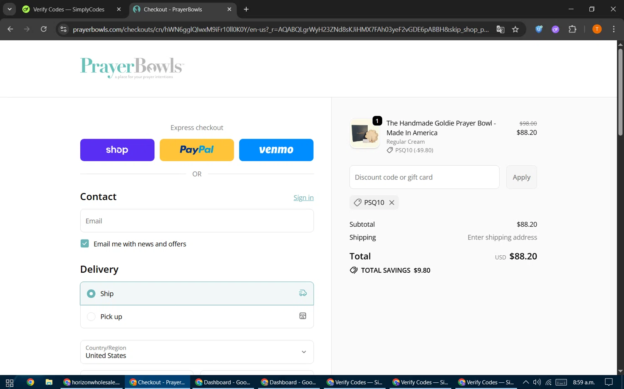Open the Country/Region dropdown
Viewport: 624px width, 389px height.
tap(197, 352)
